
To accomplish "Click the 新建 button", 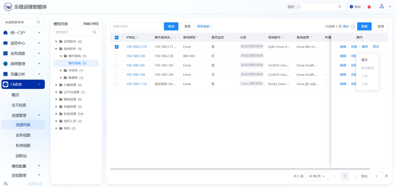I will click(x=364, y=26).
